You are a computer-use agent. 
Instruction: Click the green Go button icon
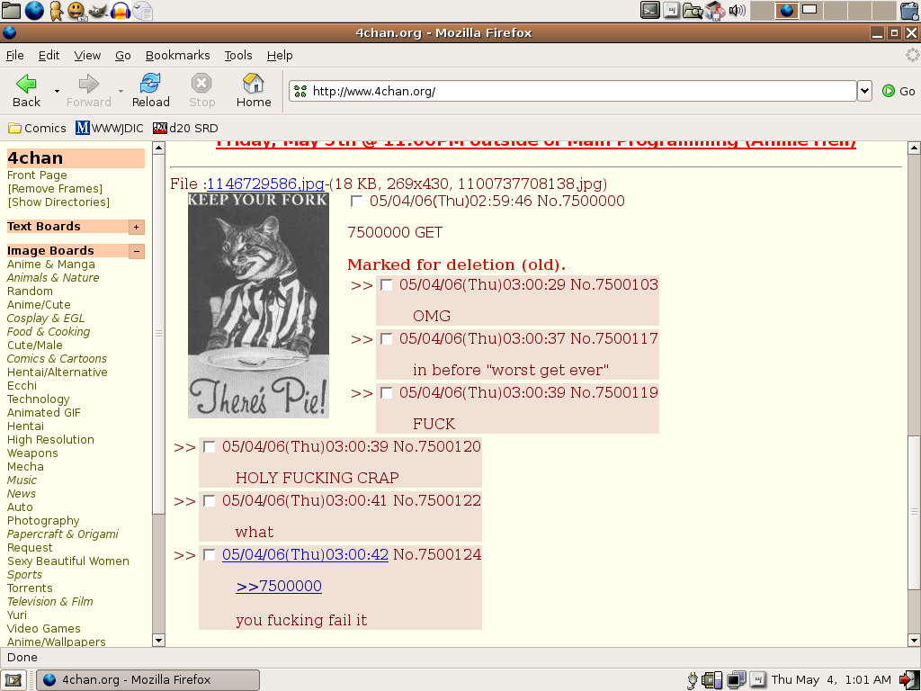coord(888,91)
